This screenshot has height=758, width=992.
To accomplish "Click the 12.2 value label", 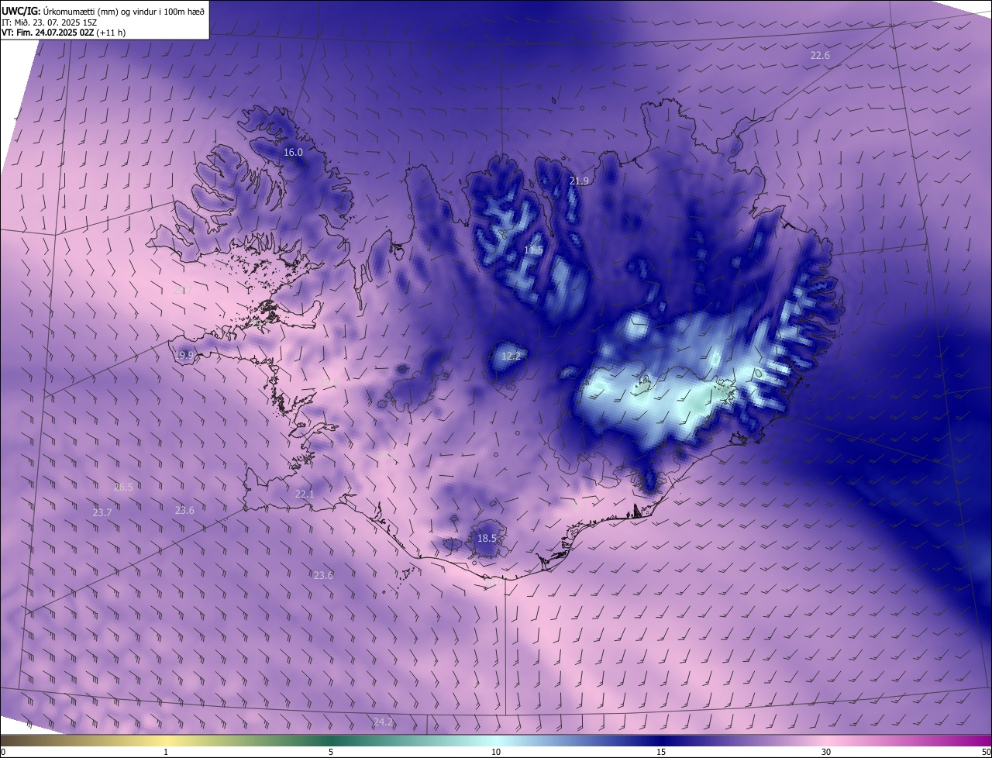I will 511,357.
